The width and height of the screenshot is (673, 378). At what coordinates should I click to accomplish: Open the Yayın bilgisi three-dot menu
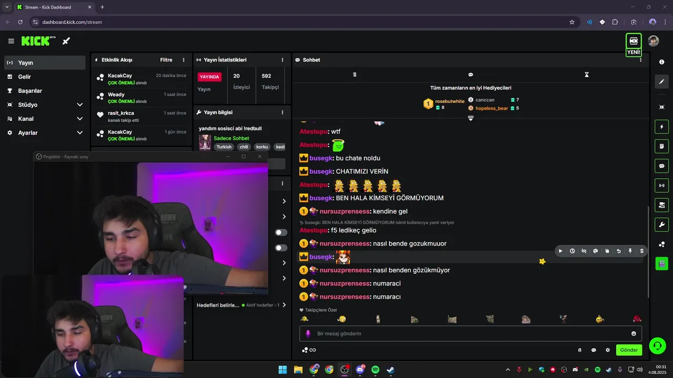click(282, 112)
